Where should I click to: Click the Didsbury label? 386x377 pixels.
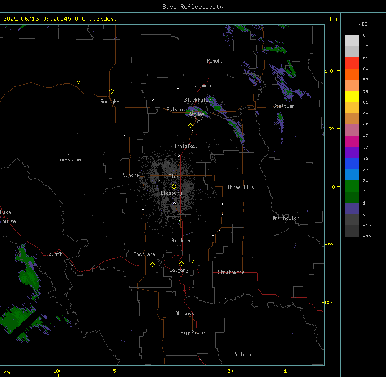(172, 193)
